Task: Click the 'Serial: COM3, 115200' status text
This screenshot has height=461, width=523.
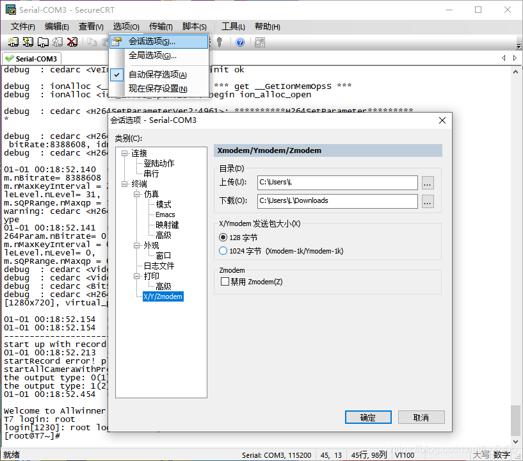Action: [276, 455]
